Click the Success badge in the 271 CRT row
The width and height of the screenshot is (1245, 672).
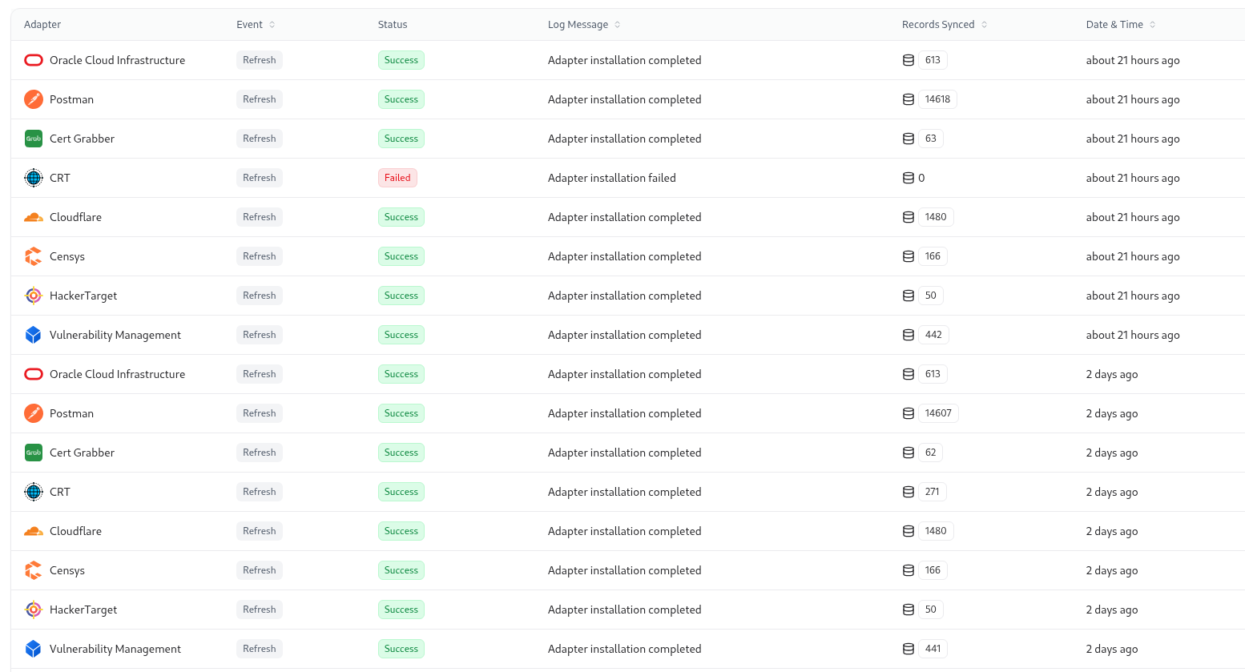tap(401, 492)
